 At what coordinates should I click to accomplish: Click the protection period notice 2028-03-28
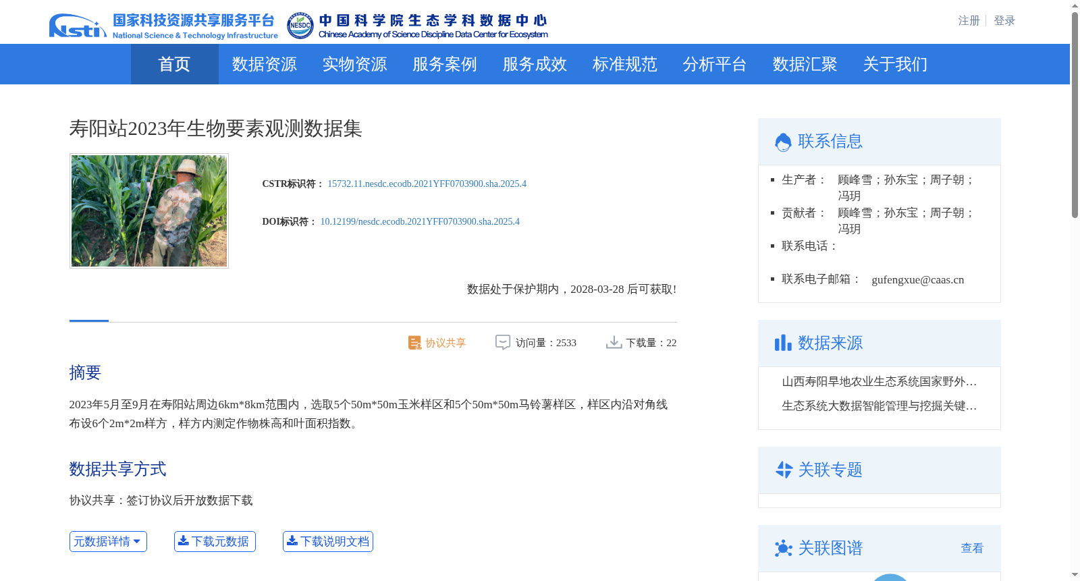coord(572,289)
